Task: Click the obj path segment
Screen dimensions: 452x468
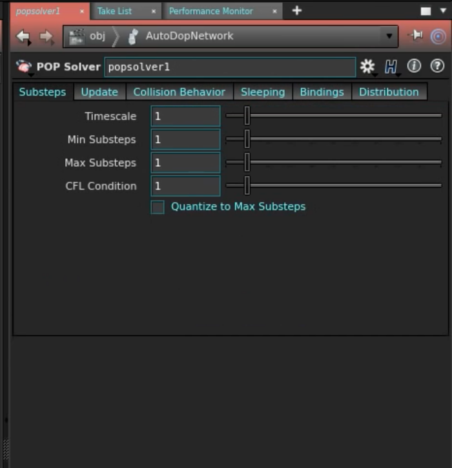Action: [98, 36]
